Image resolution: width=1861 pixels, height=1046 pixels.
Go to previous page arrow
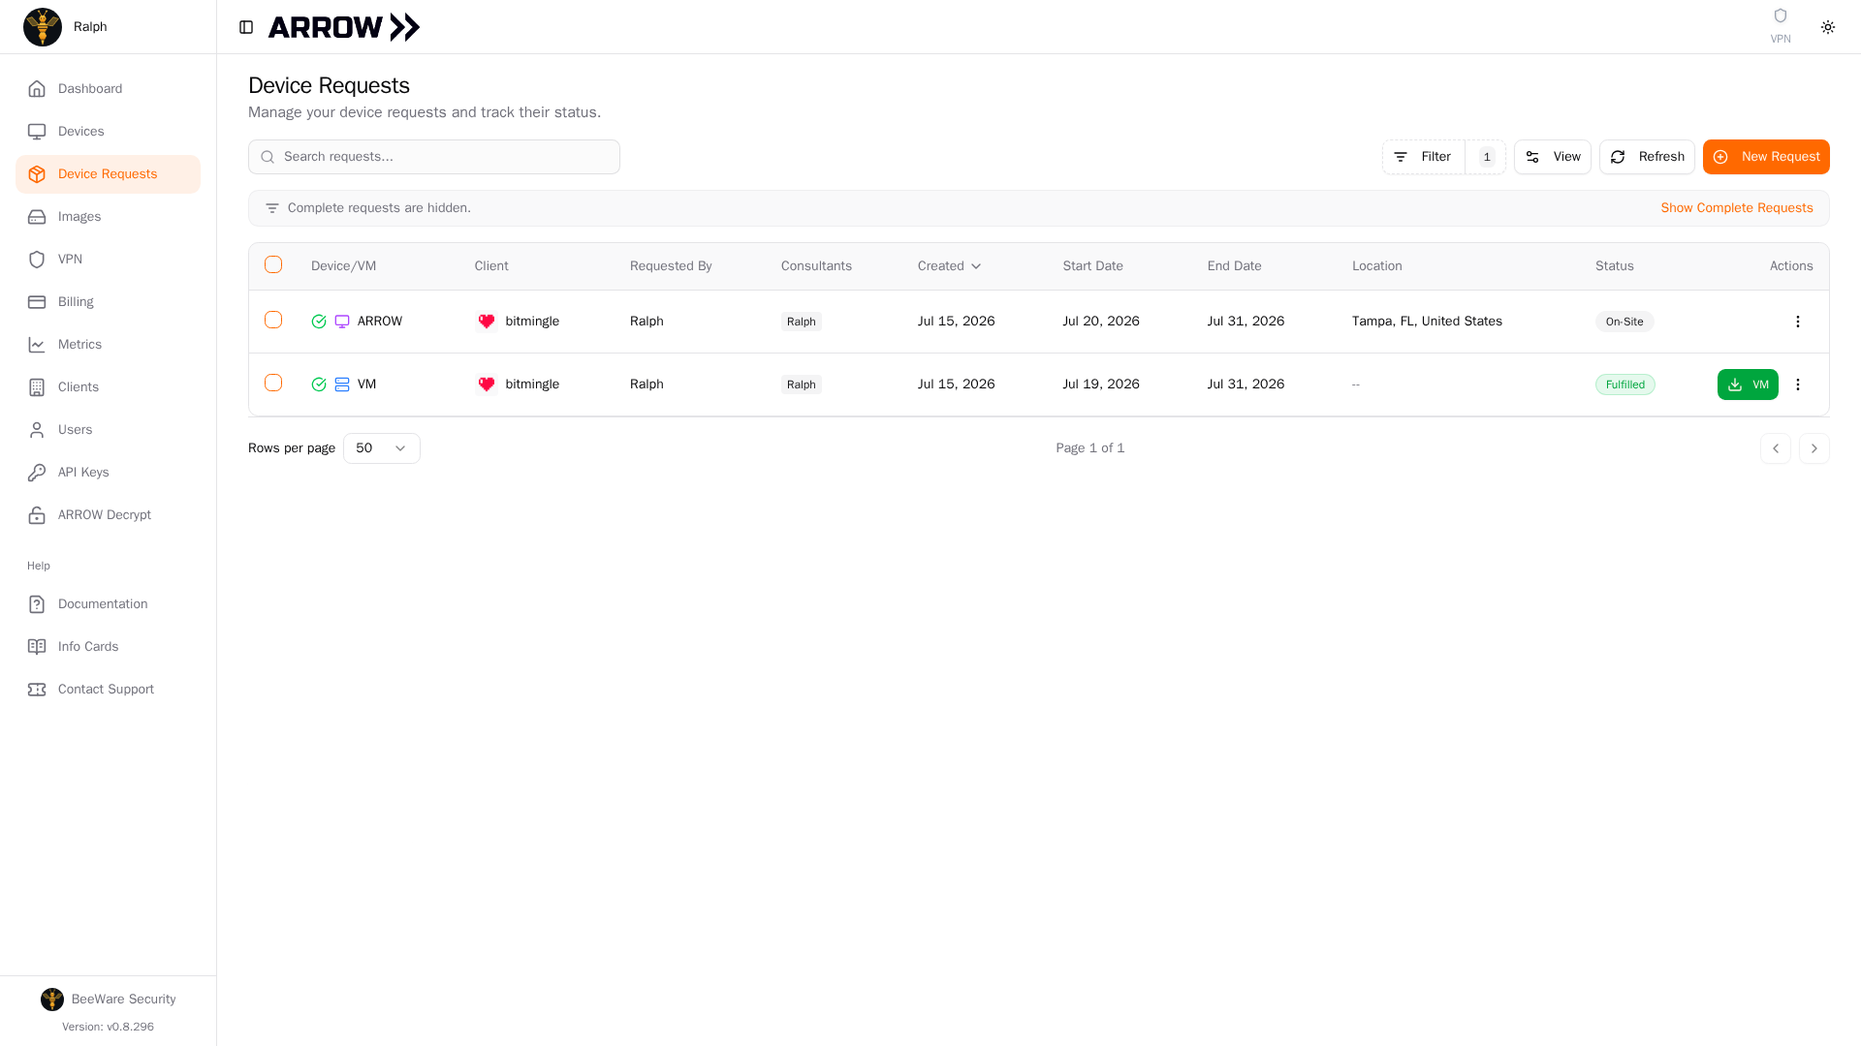click(x=1775, y=448)
